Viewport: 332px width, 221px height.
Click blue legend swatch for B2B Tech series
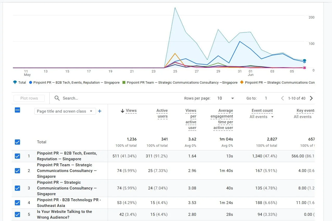31,82
